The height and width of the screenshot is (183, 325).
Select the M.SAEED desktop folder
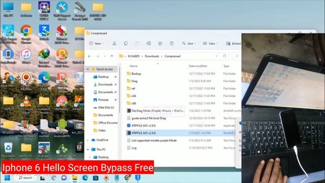click(x=8, y=127)
